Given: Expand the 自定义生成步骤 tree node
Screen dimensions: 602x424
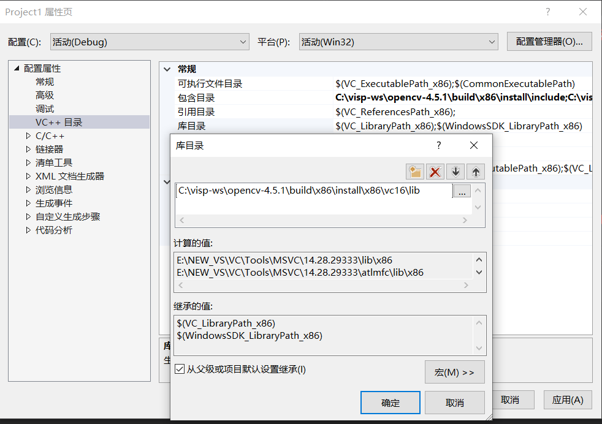Looking at the screenshot, I should [x=28, y=217].
